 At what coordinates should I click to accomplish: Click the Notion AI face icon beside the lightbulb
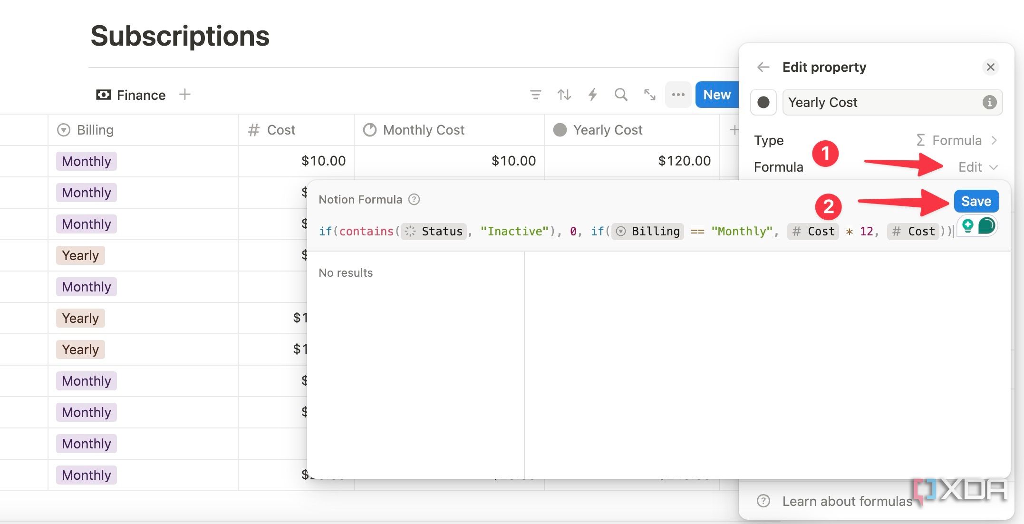[x=987, y=225]
